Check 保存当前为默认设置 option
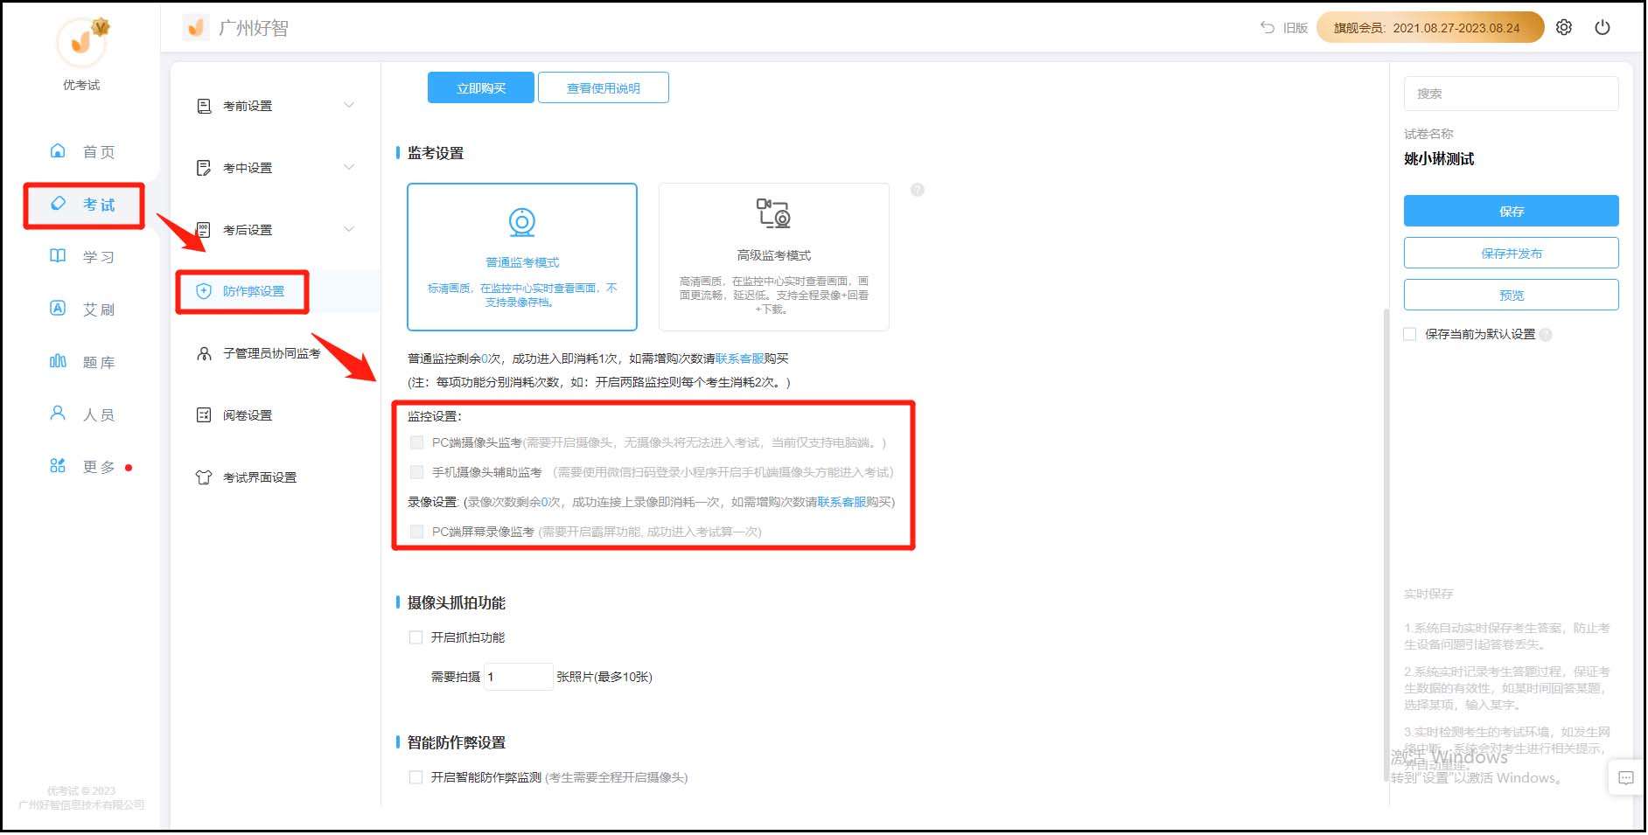Image resolution: width=1648 pixels, height=835 pixels. pyautogui.click(x=1409, y=334)
